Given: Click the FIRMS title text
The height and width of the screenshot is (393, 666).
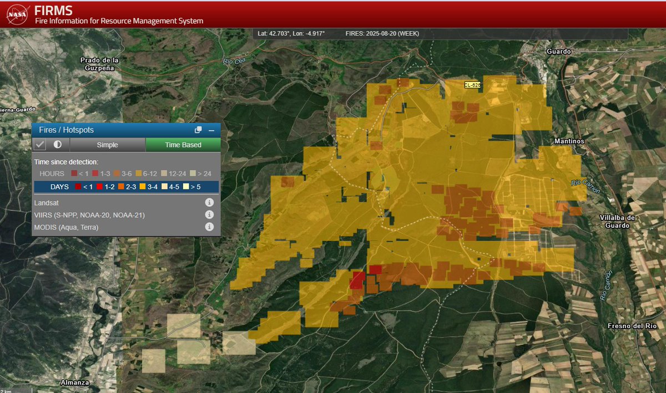Looking at the screenshot, I should 53,10.
